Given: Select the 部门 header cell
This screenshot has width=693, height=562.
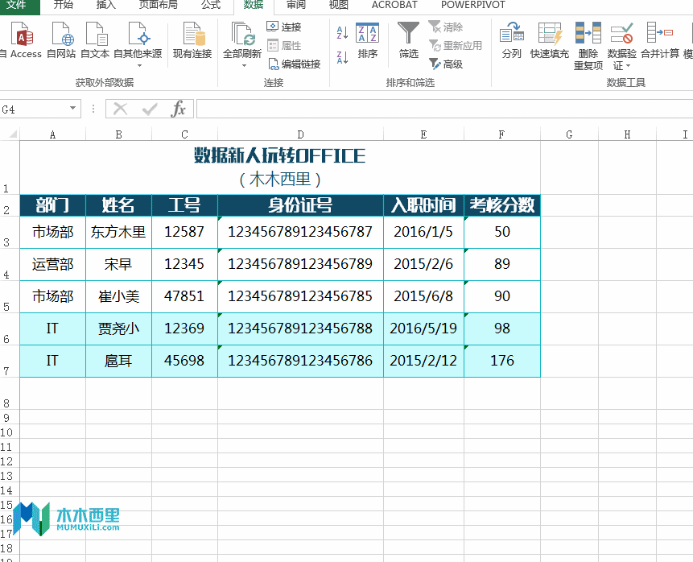Looking at the screenshot, I should 52,205.
